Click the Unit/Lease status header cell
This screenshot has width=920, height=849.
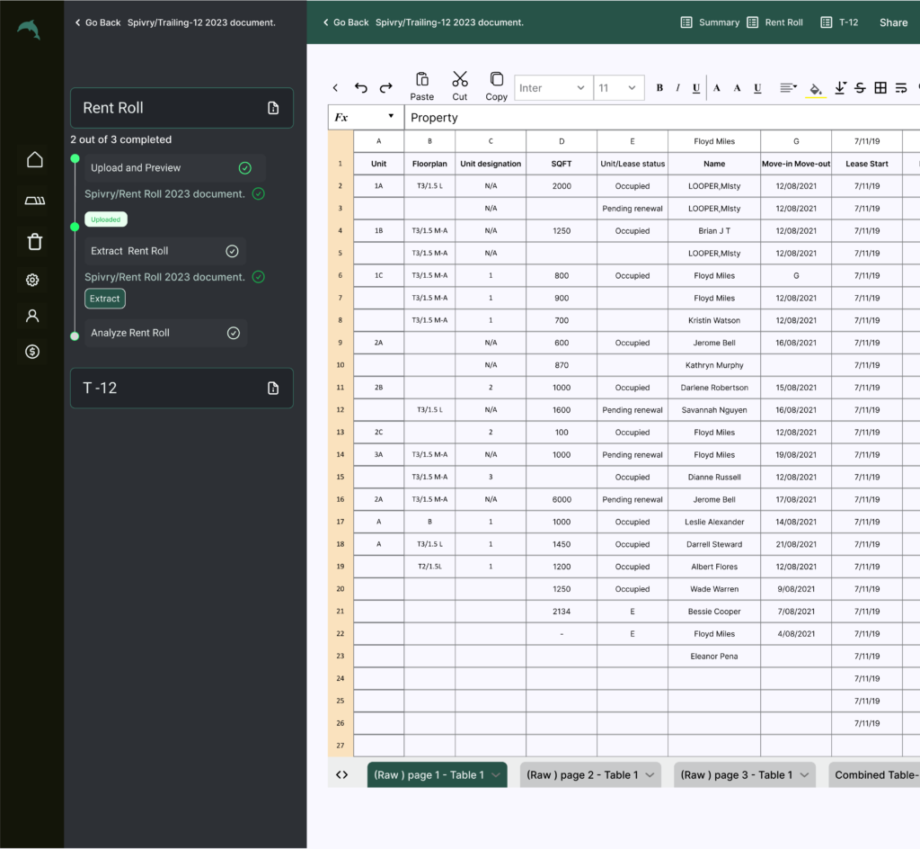click(632, 164)
